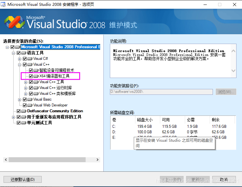Click the 必需 column header
This screenshot has width=242, height=187.
[197, 120]
